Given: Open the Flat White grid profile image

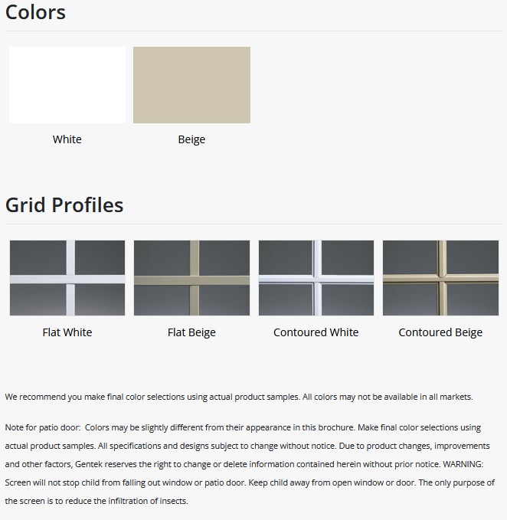Looking at the screenshot, I should (67, 278).
